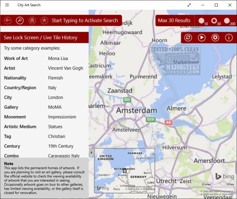
Task: Click Amsterdam on the map
Action: point(137,110)
